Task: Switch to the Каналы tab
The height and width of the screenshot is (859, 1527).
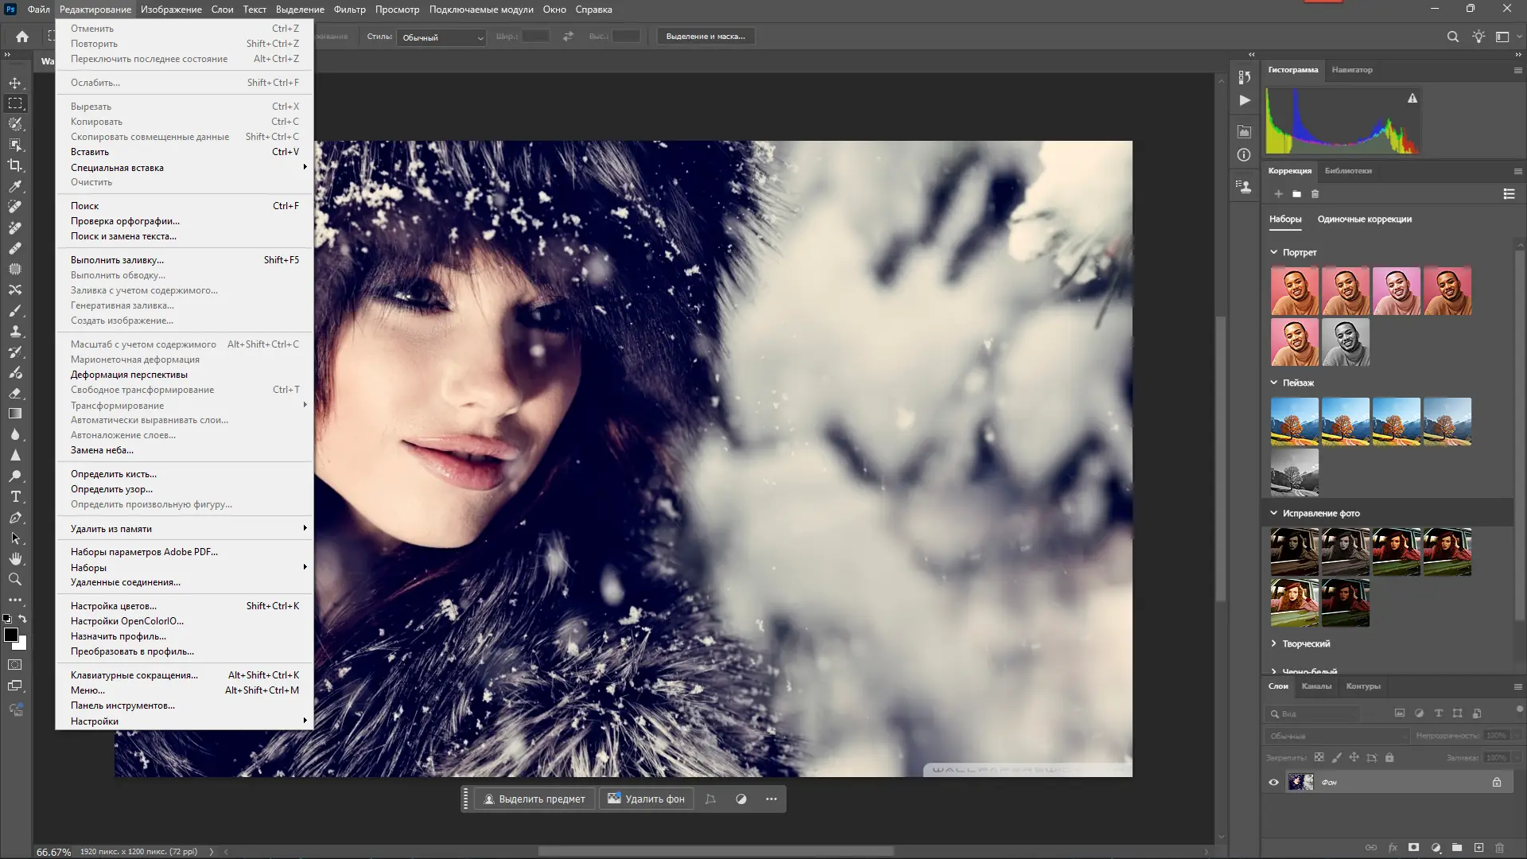Action: click(1316, 686)
